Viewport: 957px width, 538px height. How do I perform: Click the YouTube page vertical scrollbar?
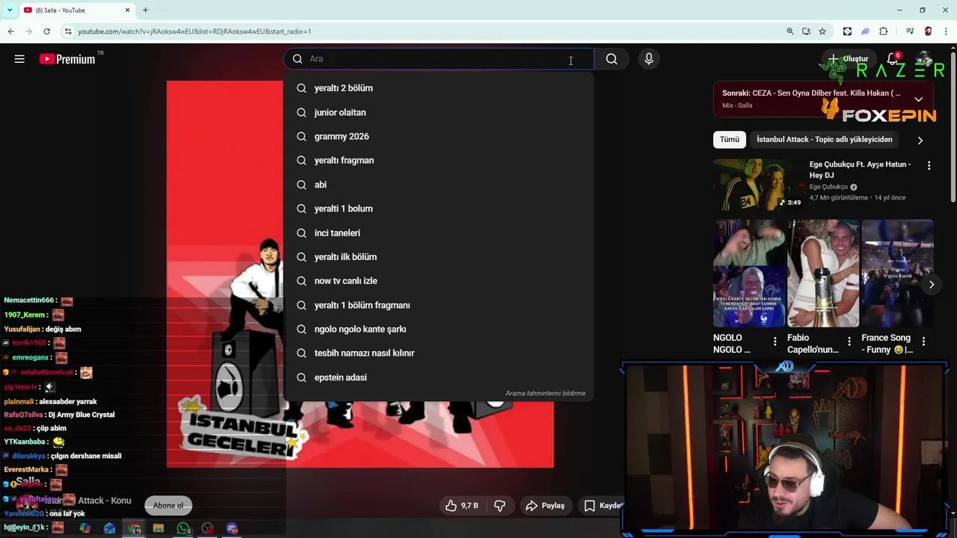click(953, 127)
